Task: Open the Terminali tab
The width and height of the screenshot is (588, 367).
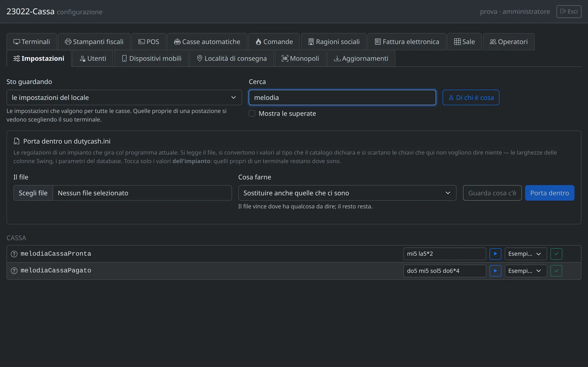Action: [x=32, y=42]
